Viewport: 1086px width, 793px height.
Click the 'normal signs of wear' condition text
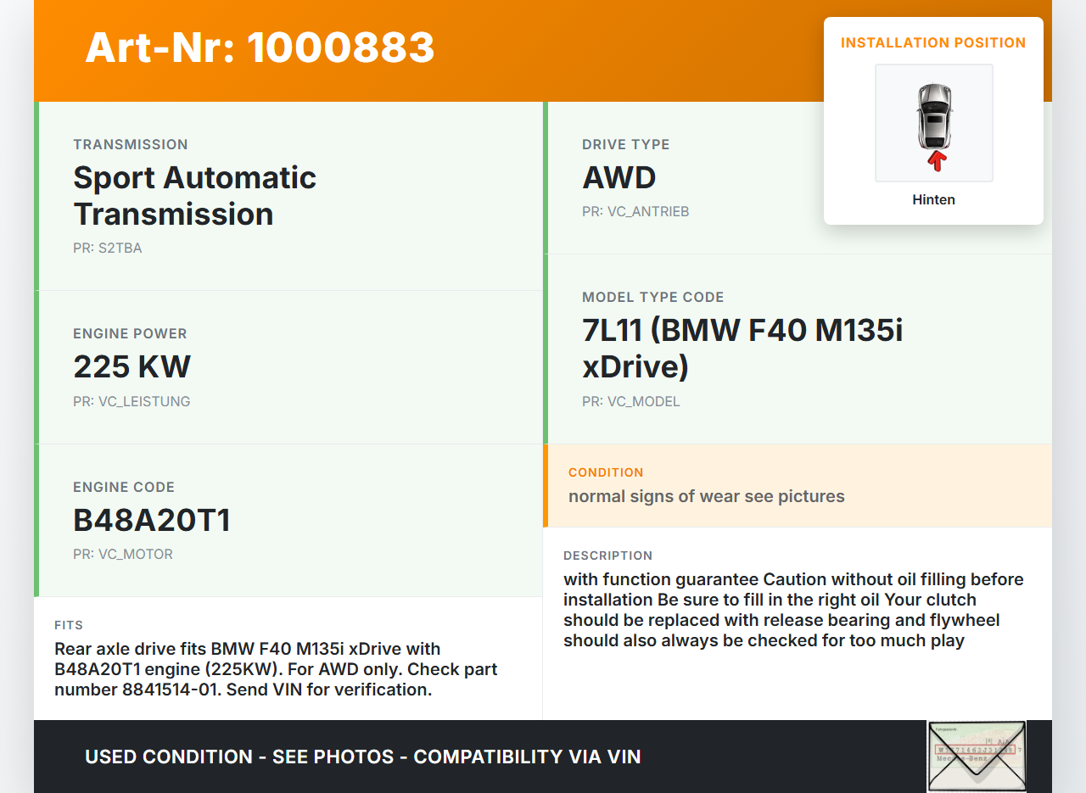tap(706, 496)
